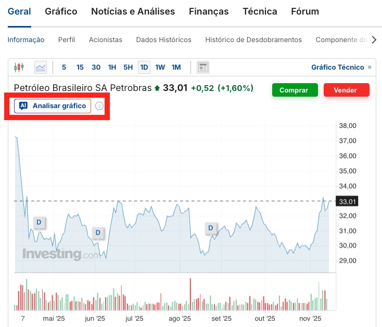Click the dividend D marker near junho
Image resolution: width=382 pixels, height=327 pixels.
pyautogui.click(x=97, y=232)
